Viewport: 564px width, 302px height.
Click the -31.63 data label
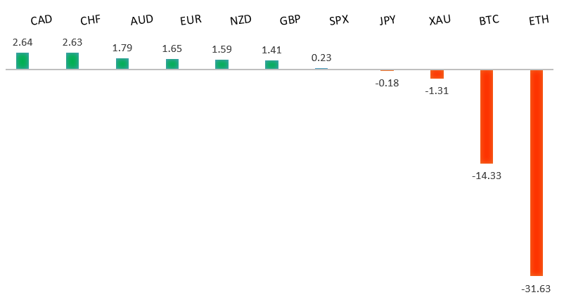(536, 289)
